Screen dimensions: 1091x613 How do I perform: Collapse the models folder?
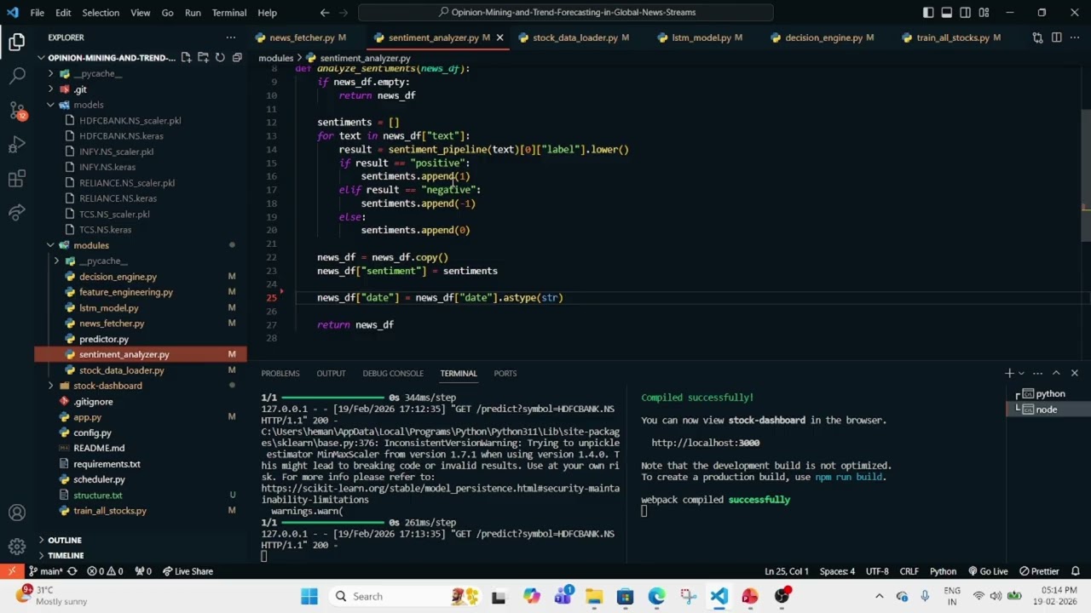click(x=51, y=105)
